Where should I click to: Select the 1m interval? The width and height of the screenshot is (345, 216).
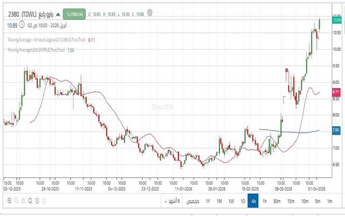tap(329, 201)
